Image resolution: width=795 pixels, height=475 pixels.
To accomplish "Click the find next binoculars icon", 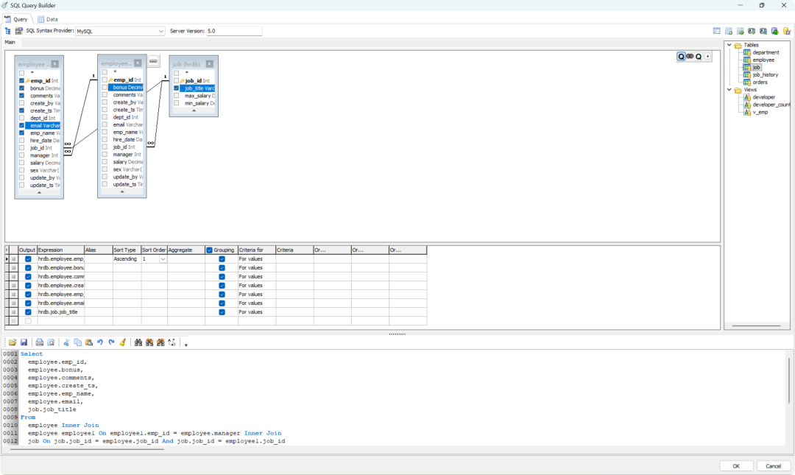I will click(x=149, y=342).
